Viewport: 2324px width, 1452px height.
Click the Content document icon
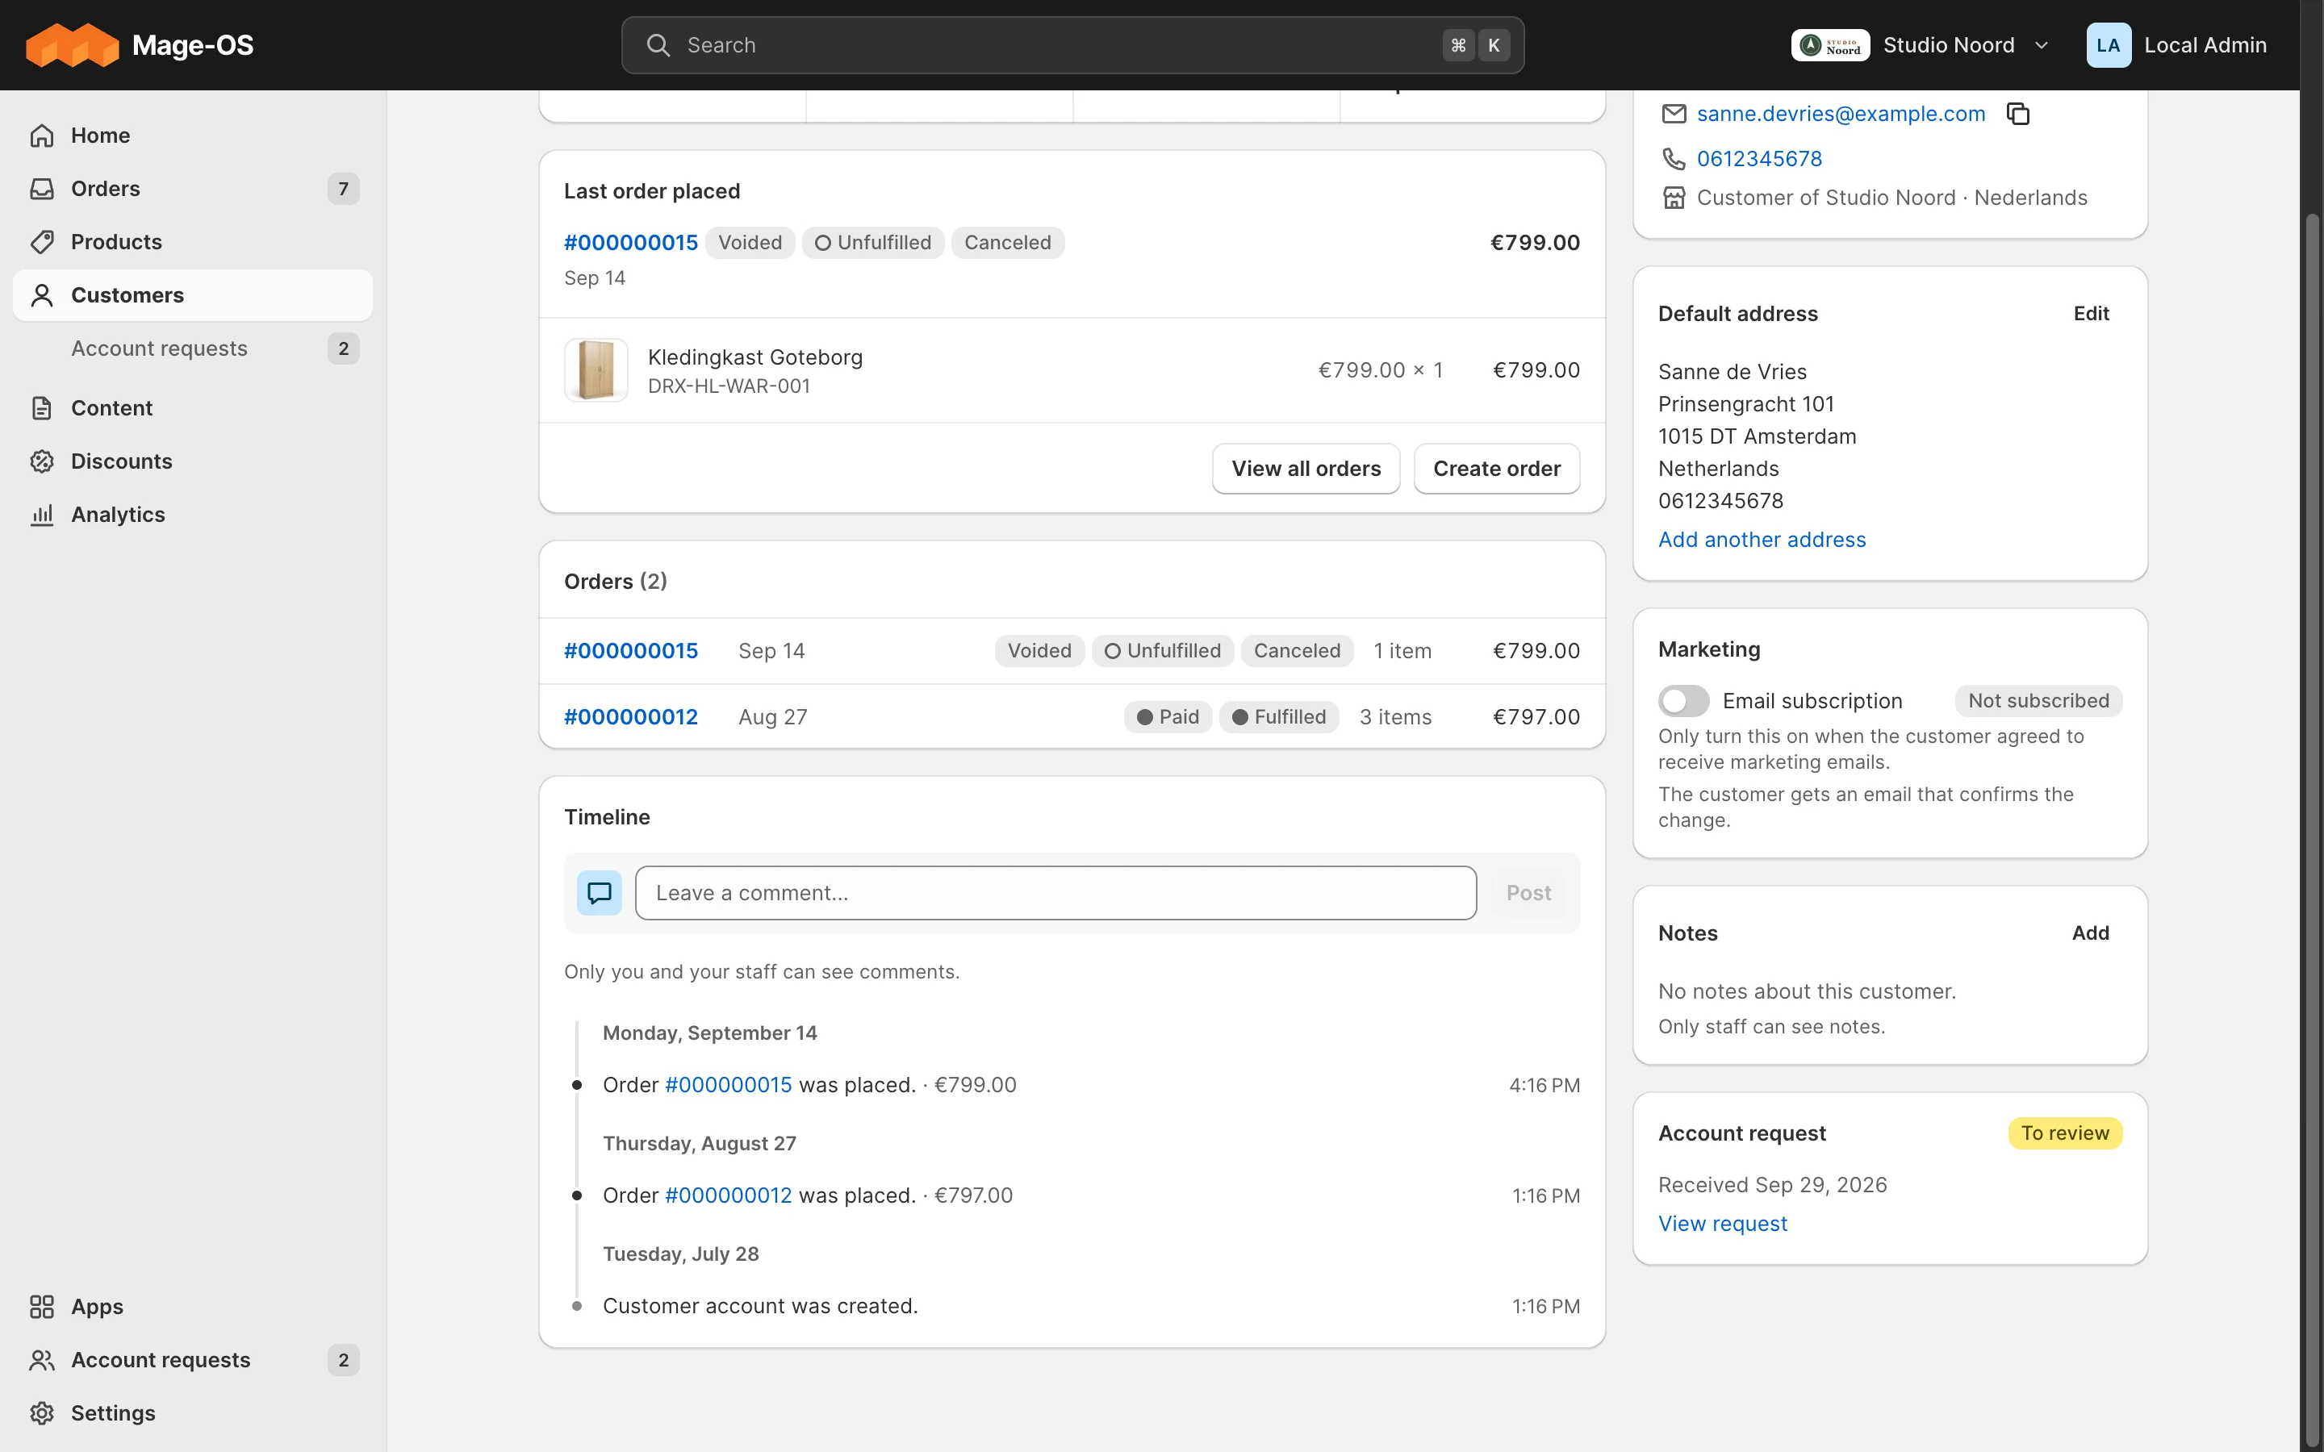point(41,408)
